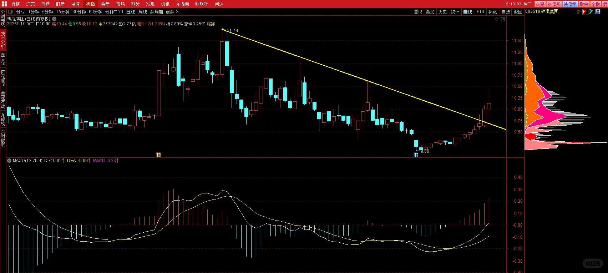Image resolution: width=608 pixels, height=273 pixels.
Task: Toggle the right side panel icon
Action: (503, 19)
